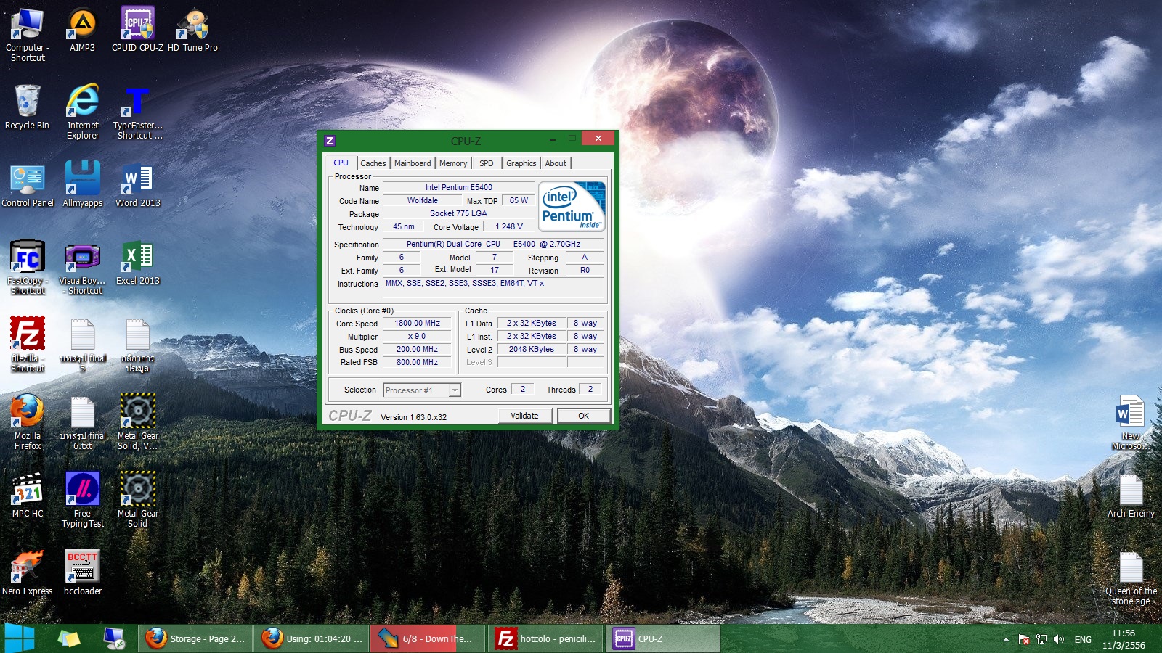Launch Free TypingTest desktop icon
Image resolution: width=1162 pixels, height=653 pixels.
click(83, 500)
